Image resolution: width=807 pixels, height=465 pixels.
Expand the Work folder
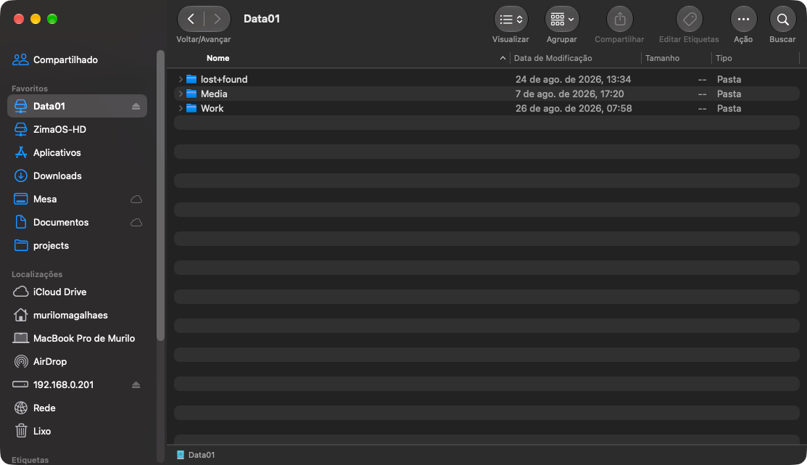coord(181,108)
